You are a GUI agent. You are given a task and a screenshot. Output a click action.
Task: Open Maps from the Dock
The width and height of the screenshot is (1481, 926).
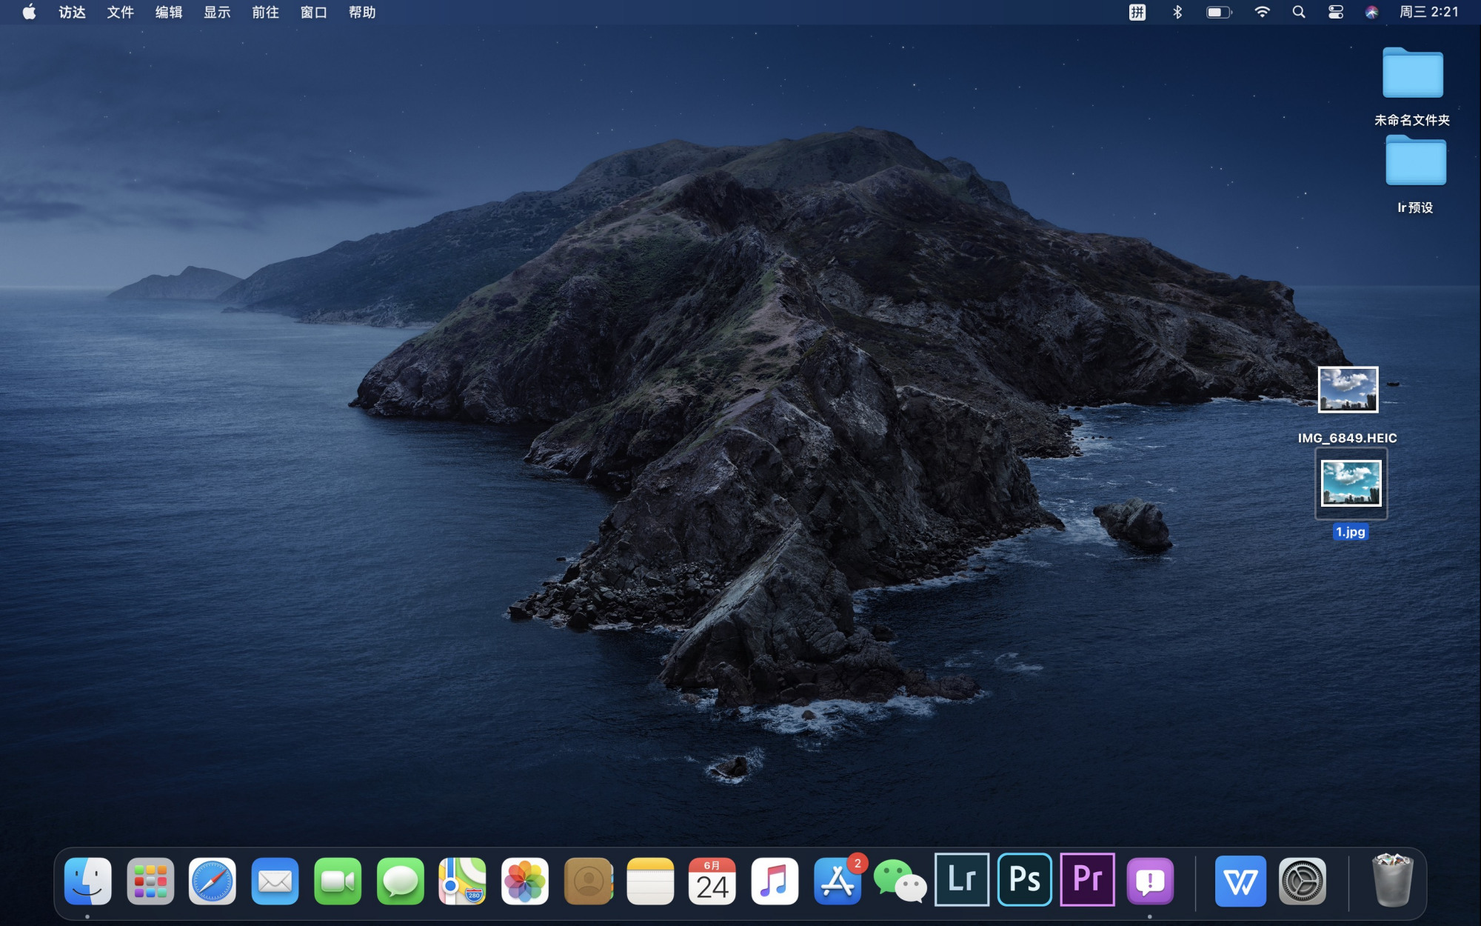point(463,881)
